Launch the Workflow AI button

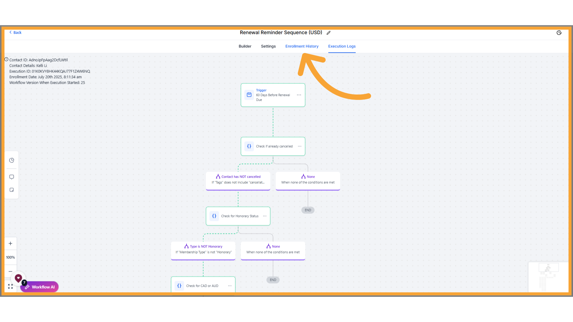click(x=40, y=287)
